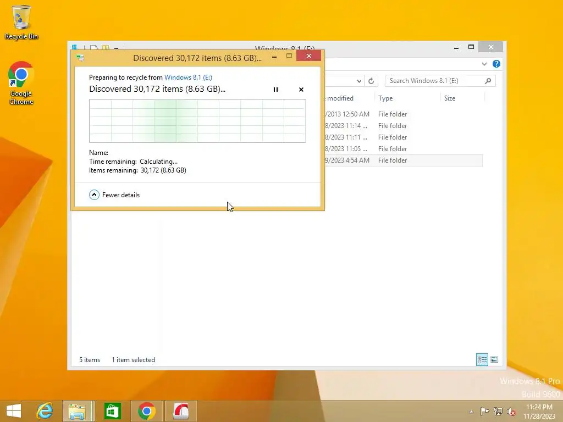Open Recycle Bin desktop icon

[21, 22]
